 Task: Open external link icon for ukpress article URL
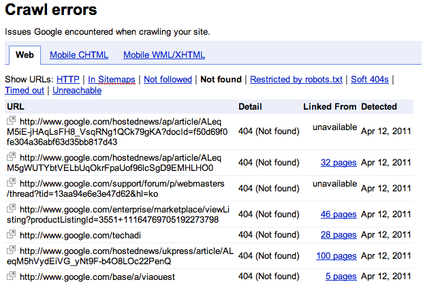[x=12, y=250]
